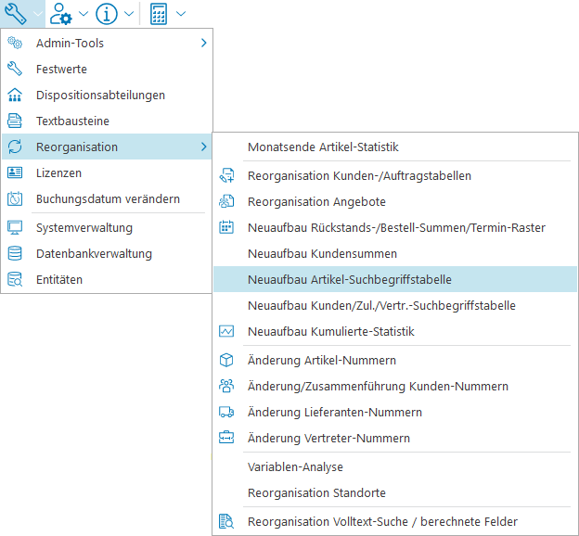Choose Entitäten from the tools menu

tap(59, 279)
